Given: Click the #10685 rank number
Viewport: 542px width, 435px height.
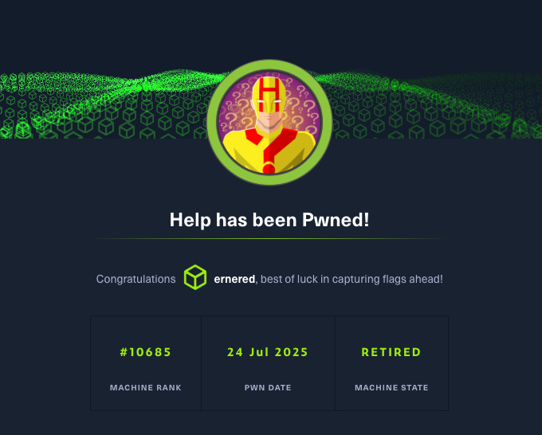Looking at the screenshot, I should tap(146, 352).
